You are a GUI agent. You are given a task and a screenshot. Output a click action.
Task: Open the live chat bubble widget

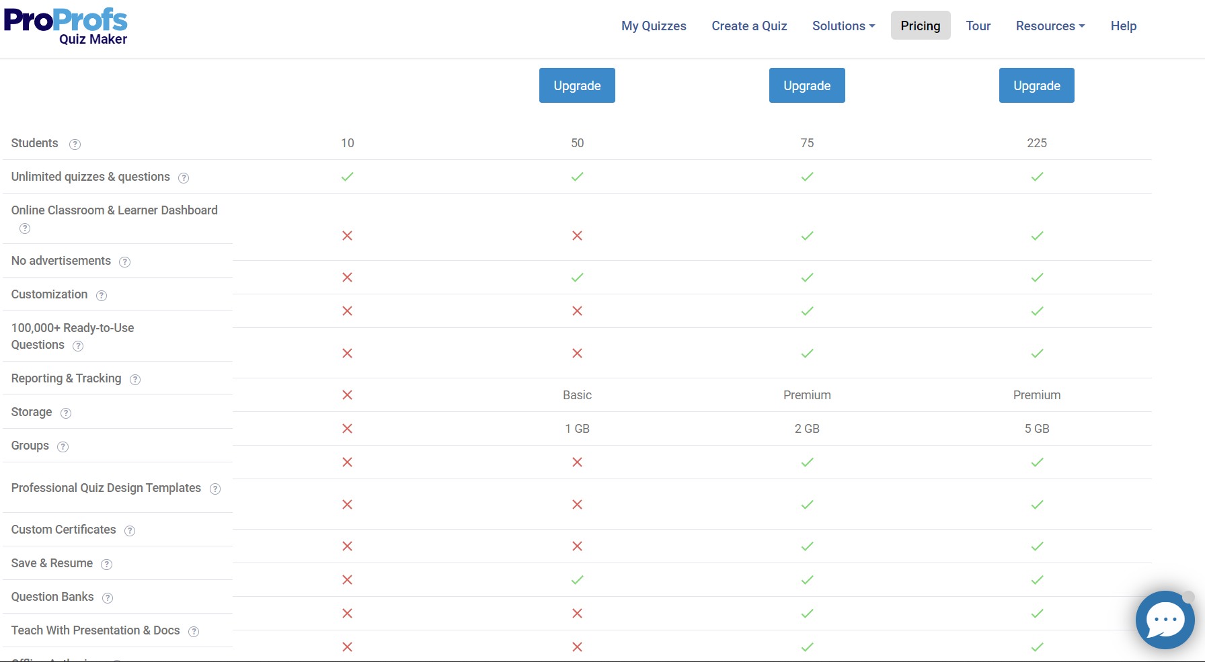coord(1165,620)
